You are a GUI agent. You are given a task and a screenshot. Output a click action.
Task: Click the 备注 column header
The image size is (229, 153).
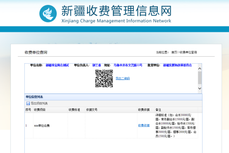(x=176, y=110)
